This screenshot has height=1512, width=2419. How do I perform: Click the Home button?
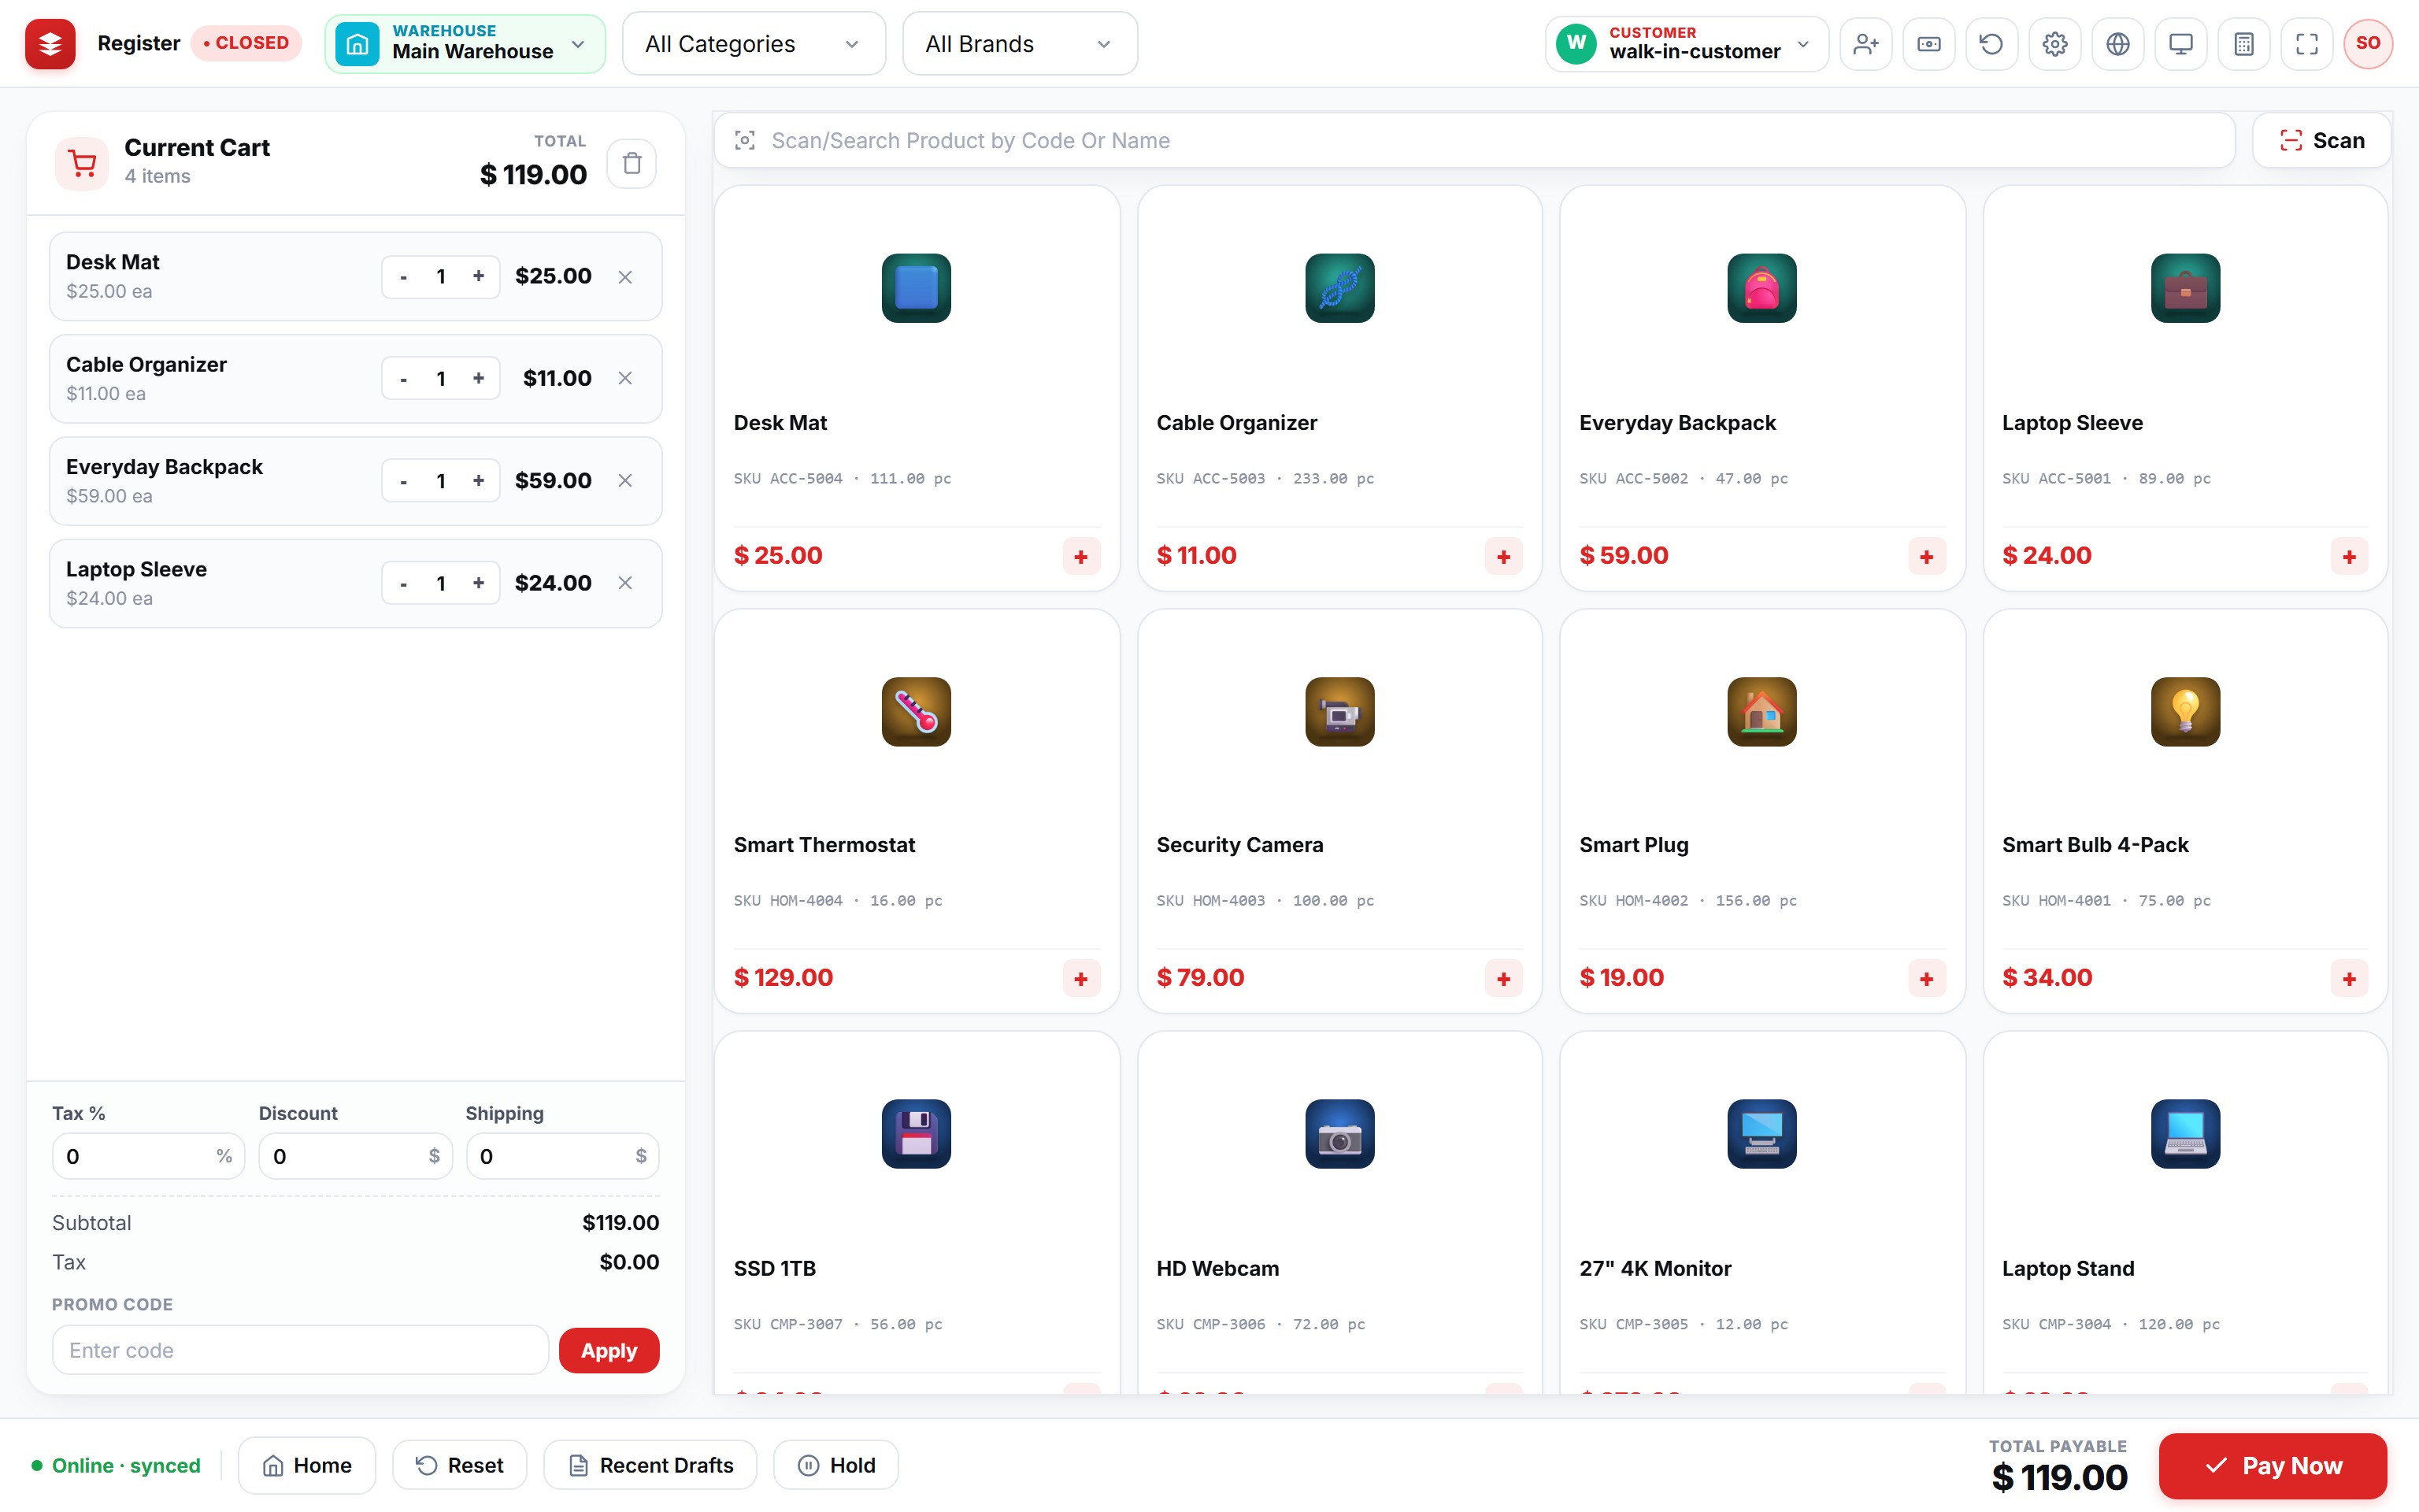click(307, 1465)
